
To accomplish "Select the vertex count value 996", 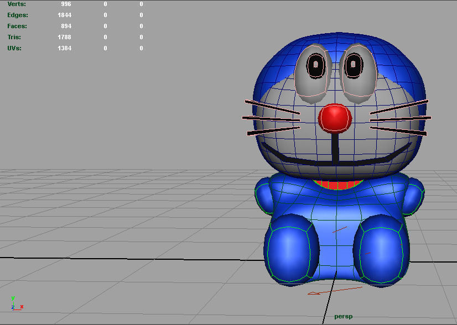I will point(66,4).
